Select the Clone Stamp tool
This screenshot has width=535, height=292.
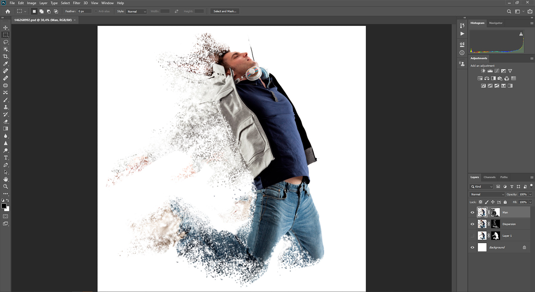point(5,107)
